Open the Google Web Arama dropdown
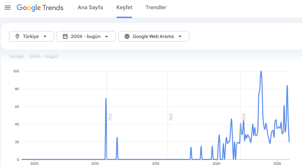302x166 pixels. pos(154,36)
